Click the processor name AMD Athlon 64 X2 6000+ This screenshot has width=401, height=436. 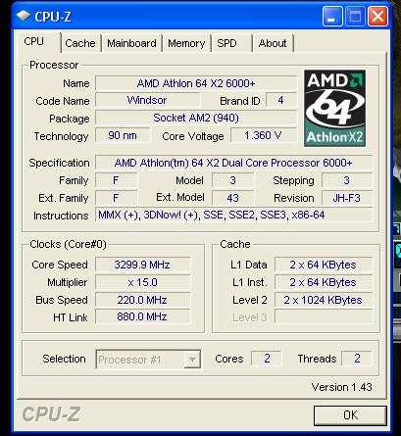pyautogui.click(x=196, y=83)
